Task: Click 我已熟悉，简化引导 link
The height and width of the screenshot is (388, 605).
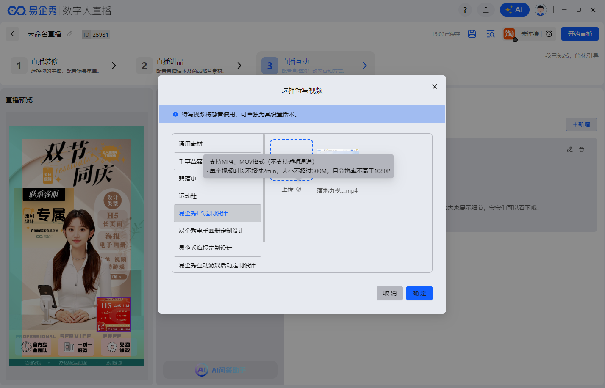Action: click(572, 56)
